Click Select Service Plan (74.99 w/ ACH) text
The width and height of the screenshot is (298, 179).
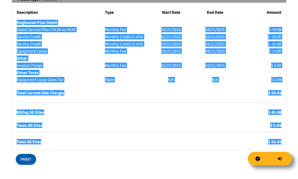point(46,30)
